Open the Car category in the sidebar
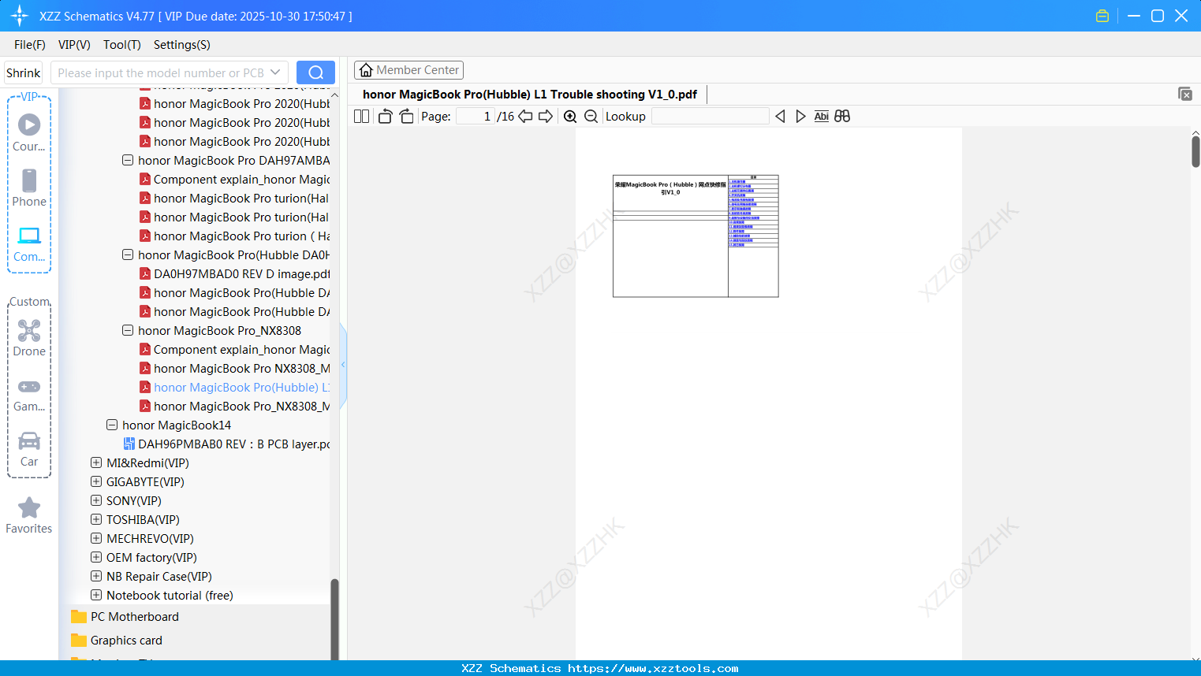 (29, 449)
